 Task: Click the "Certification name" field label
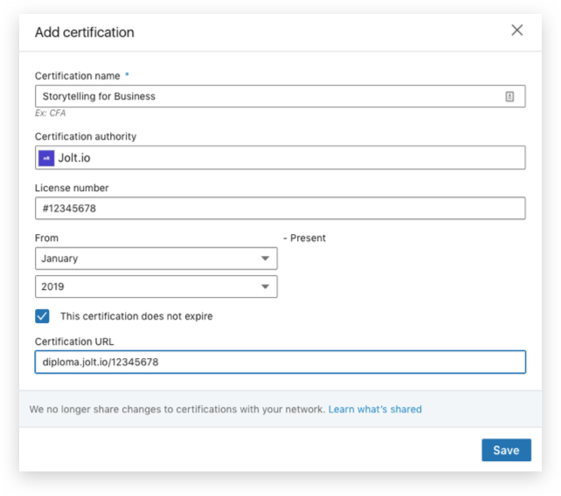point(78,76)
